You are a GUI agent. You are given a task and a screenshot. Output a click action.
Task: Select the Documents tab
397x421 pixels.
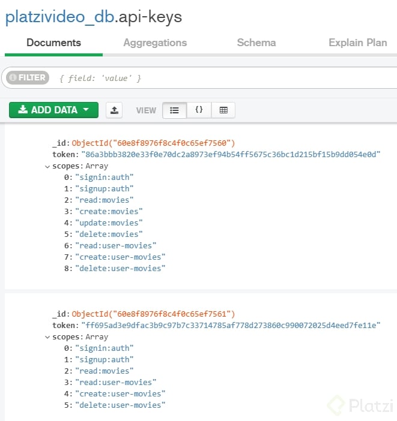point(53,43)
